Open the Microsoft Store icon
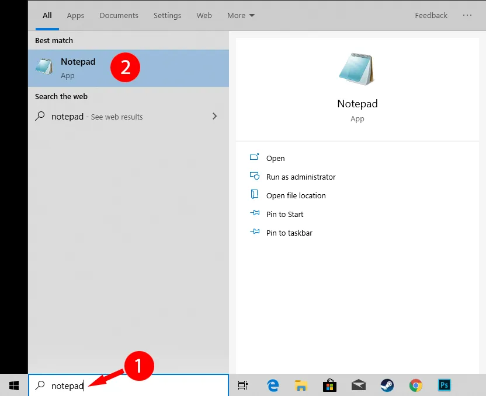The height and width of the screenshot is (396, 486). click(x=329, y=386)
